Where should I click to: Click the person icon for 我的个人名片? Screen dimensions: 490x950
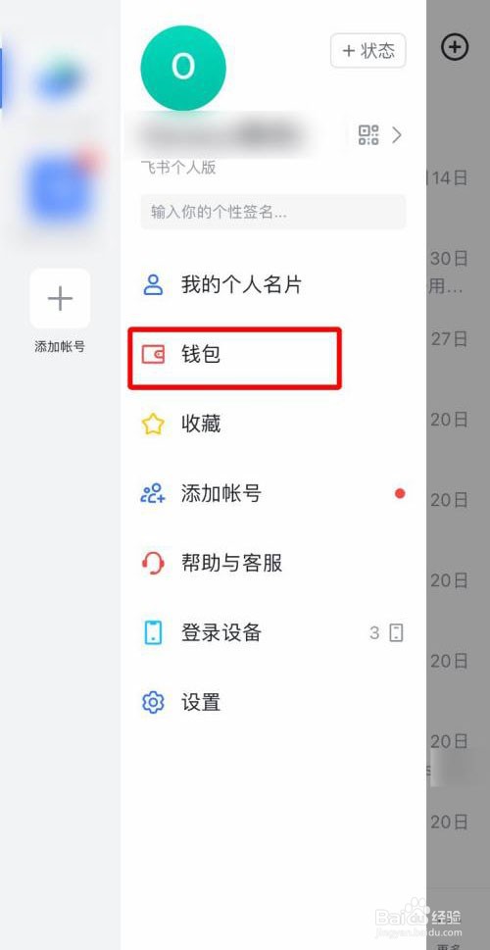pos(153,284)
